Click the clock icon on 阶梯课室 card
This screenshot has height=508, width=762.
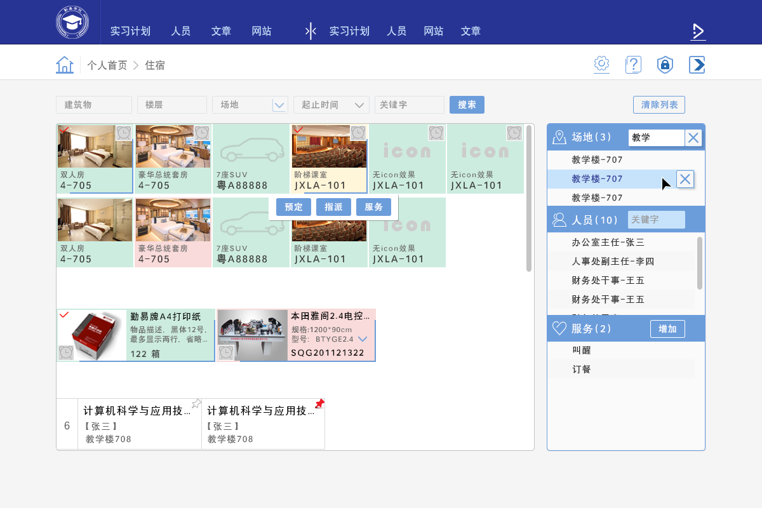[358, 132]
